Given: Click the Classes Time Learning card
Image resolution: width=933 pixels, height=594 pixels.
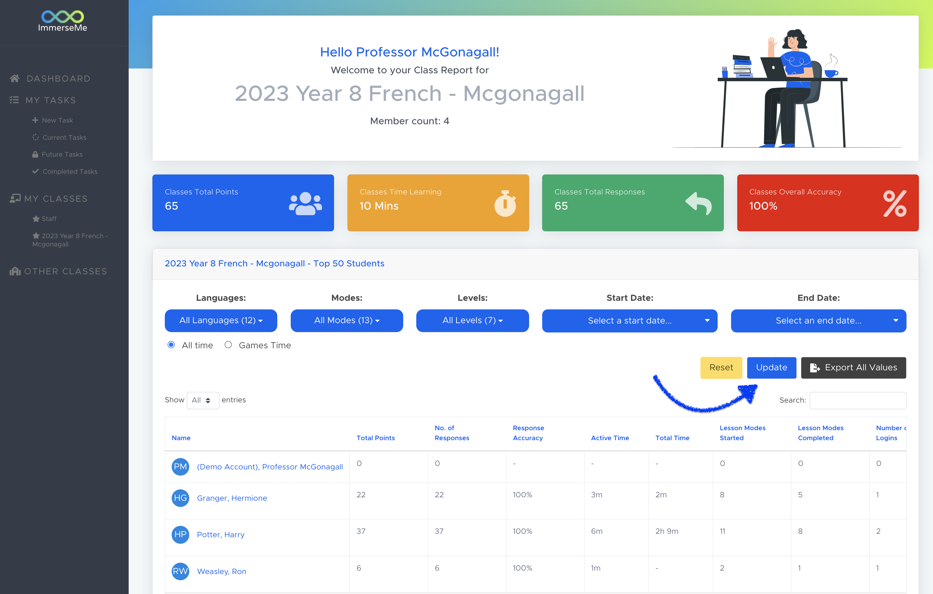Looking at the screenshot, I should [x=438, y=203].
